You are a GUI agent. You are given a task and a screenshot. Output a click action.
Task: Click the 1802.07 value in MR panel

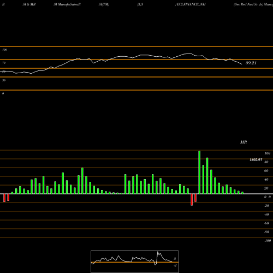click(x=256, y=160)
